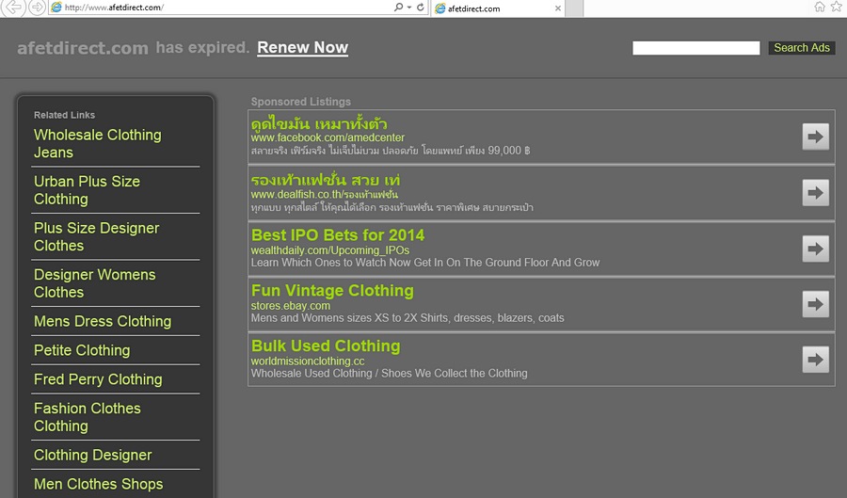Visit www.facebook.com/amedcenter URL
This screenshot has height=498, width=847.
pyautogui.click(x=328, y=137)
